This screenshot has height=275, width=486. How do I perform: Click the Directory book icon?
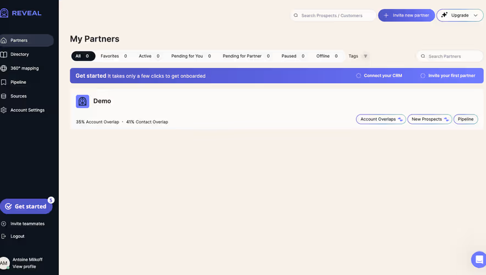pos(4,54)
